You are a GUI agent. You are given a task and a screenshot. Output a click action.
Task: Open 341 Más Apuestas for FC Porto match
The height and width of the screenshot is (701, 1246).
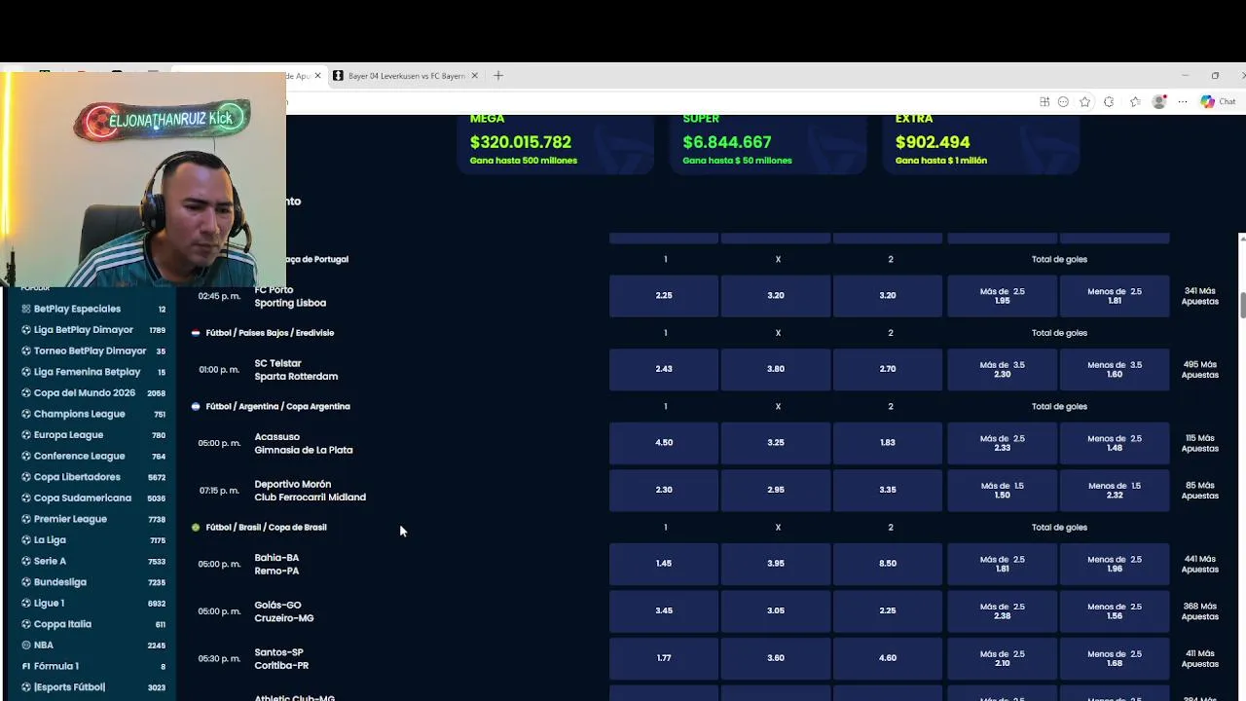tap(1199, 296)
